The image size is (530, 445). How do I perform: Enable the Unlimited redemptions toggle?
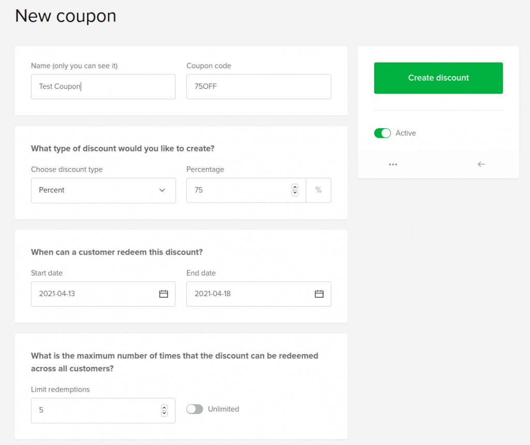[x=195, y=409]
